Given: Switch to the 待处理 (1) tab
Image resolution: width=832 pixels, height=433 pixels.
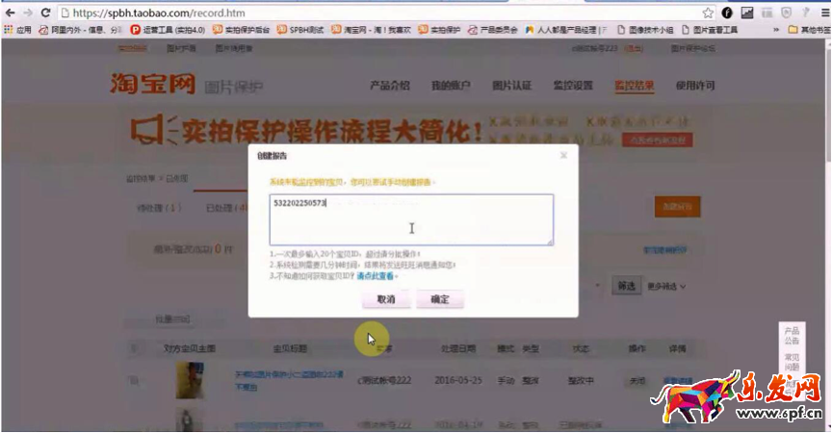Looking at the screenshot, I should point(159,208).
